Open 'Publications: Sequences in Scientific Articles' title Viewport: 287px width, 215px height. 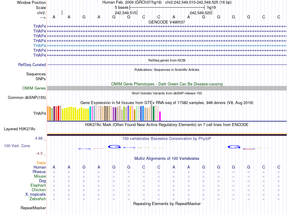(x=167, y=70)
